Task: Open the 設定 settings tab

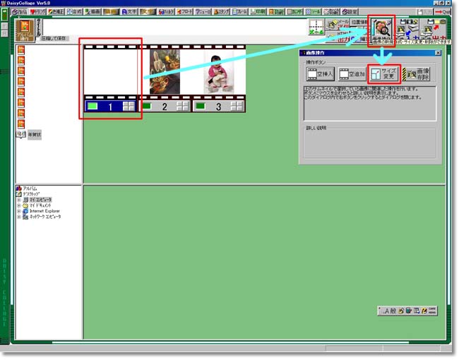Action: click(x=350, y=12)
